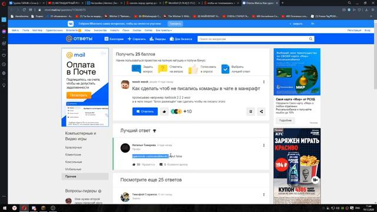Open the browser tab search magnifier
Screen dimensions: 377x212
click(x=349, y=3)
